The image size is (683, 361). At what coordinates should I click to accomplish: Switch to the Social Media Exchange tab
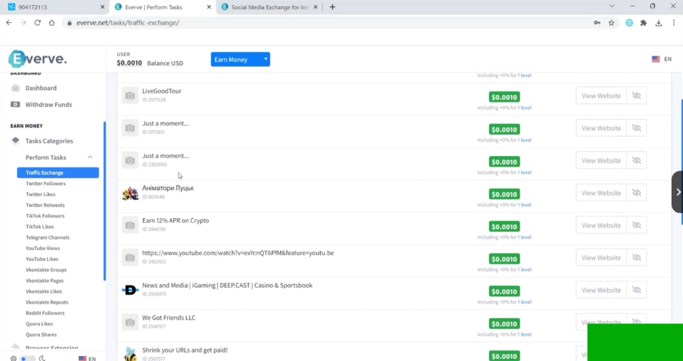tap(269, 7)
